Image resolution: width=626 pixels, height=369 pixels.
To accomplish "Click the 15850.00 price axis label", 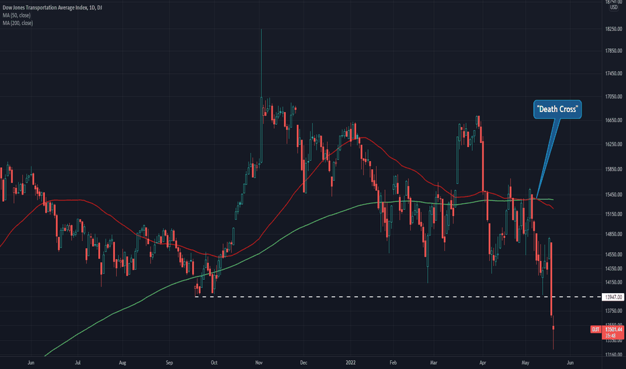I will click(x=614, y=169).
